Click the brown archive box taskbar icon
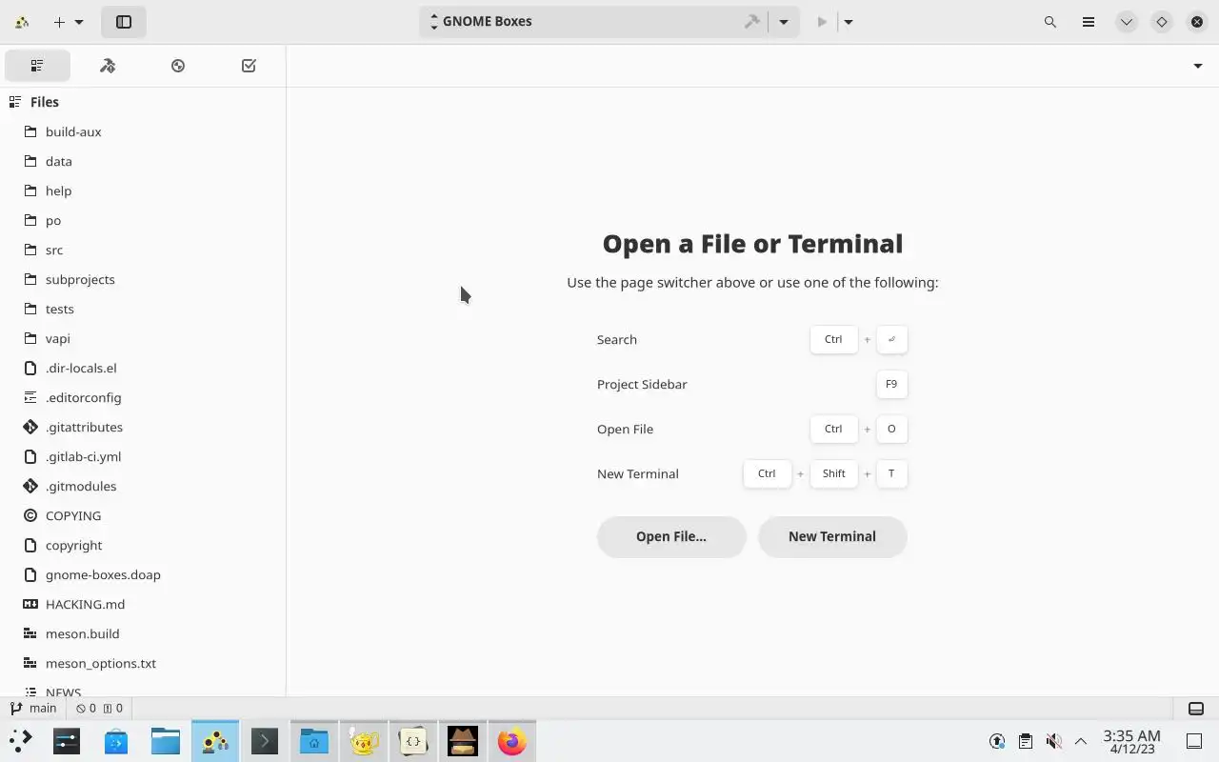Image resolution: width=1219 pixels, height=762 pixels. coord(463,740)
